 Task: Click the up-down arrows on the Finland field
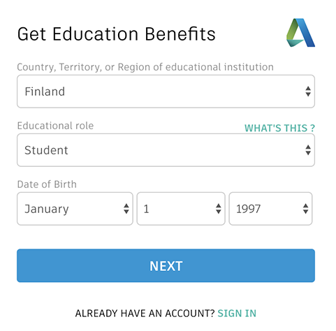(308, 91)
